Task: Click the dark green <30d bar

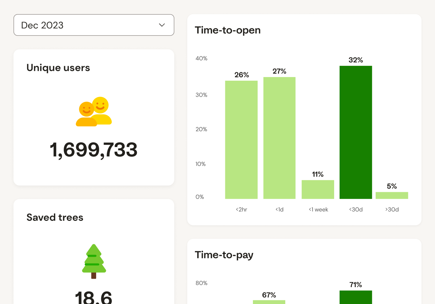Action: point(355,132)
